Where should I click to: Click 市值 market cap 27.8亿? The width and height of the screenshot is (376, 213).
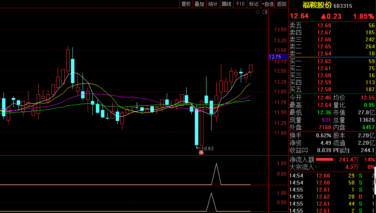coord(367,112)
